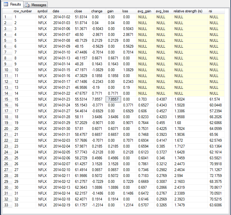Click relative strength value 2.4634

(x=190, y=170)
